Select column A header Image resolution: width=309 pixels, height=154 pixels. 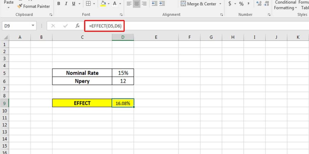(20, 37)
